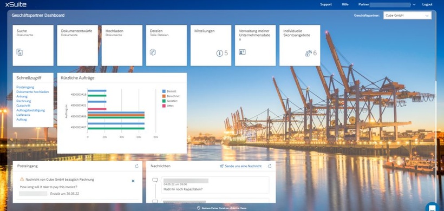Open Verwaltung meiner Unternehmensdaten tile
The height and width of the screenshot is (211, 444).
[256, 45]
